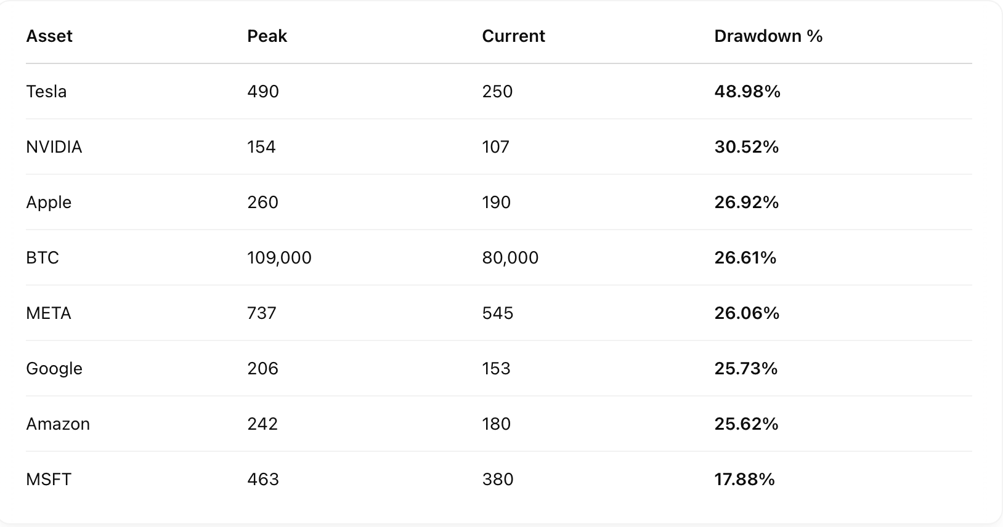Select the Tesla asset cell
Image resolution: width=1003 pixels, height=527 pixels.
[46, 92]
